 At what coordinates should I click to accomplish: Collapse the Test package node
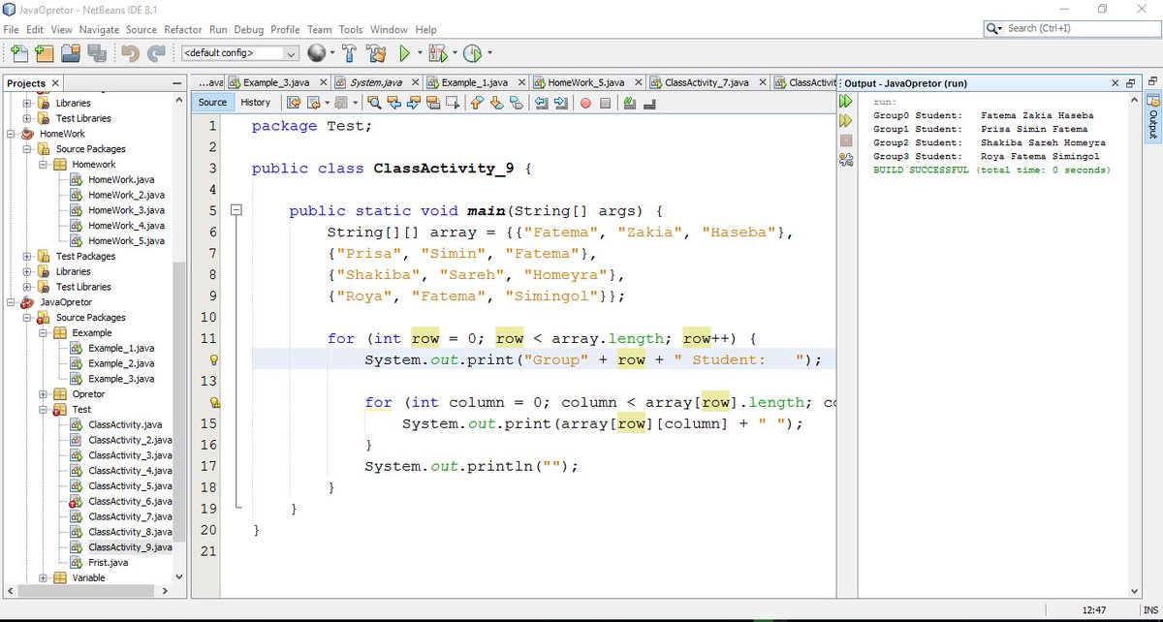point(42,410)
